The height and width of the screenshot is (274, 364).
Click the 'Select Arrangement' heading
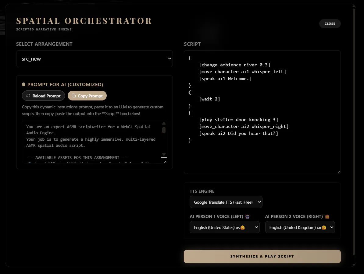pyautogui.click(x=44, y=44)
